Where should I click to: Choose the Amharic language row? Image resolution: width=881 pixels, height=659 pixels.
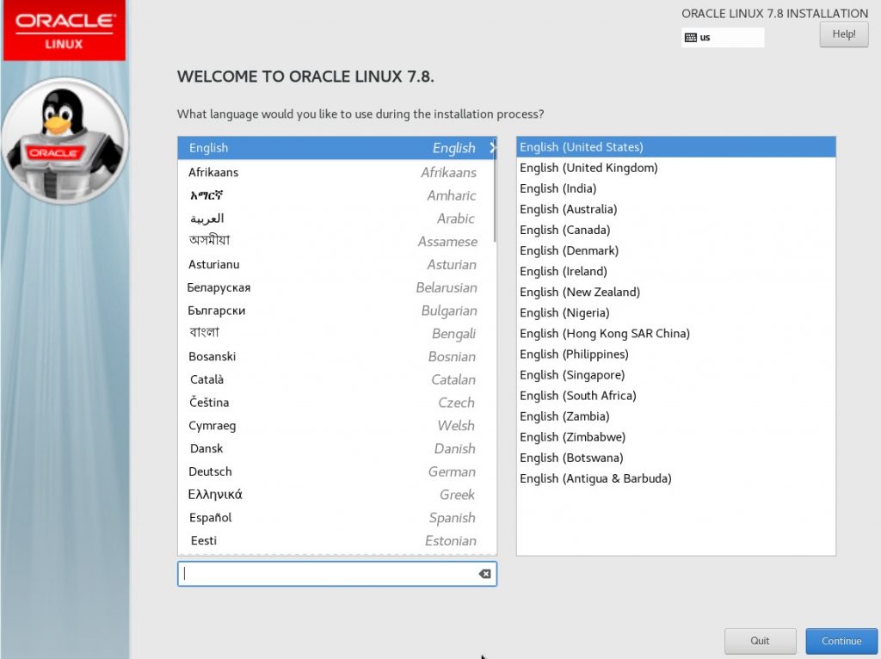click(337, 195)
